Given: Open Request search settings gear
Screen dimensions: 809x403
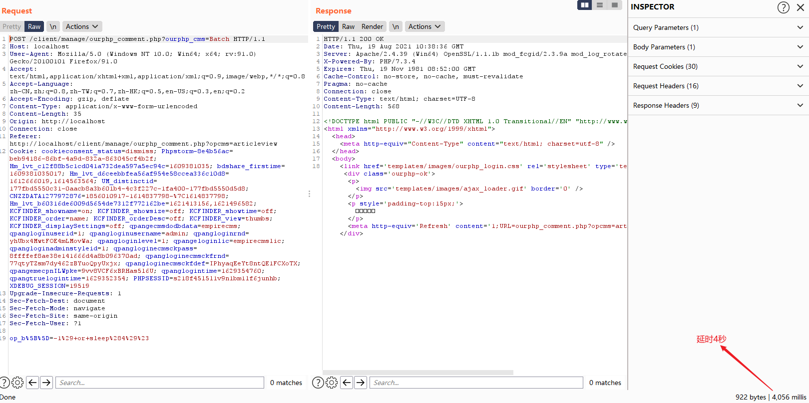Looking at the screenshot, I should click(x=17, y=383).
